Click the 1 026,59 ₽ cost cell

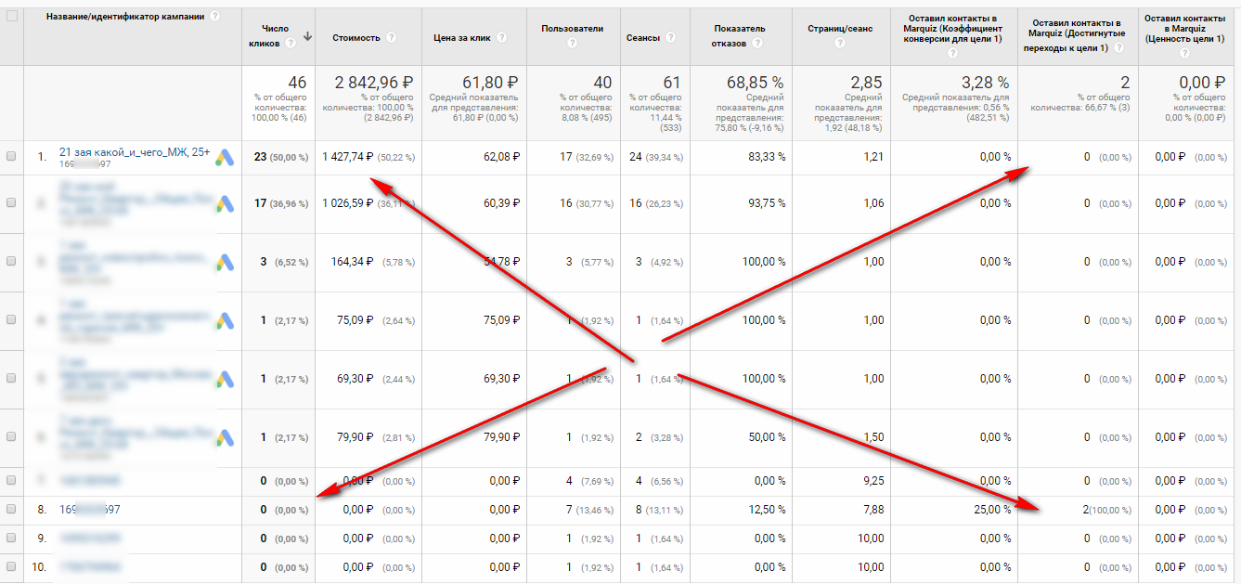pyautogui.click(x=348, y=203)
